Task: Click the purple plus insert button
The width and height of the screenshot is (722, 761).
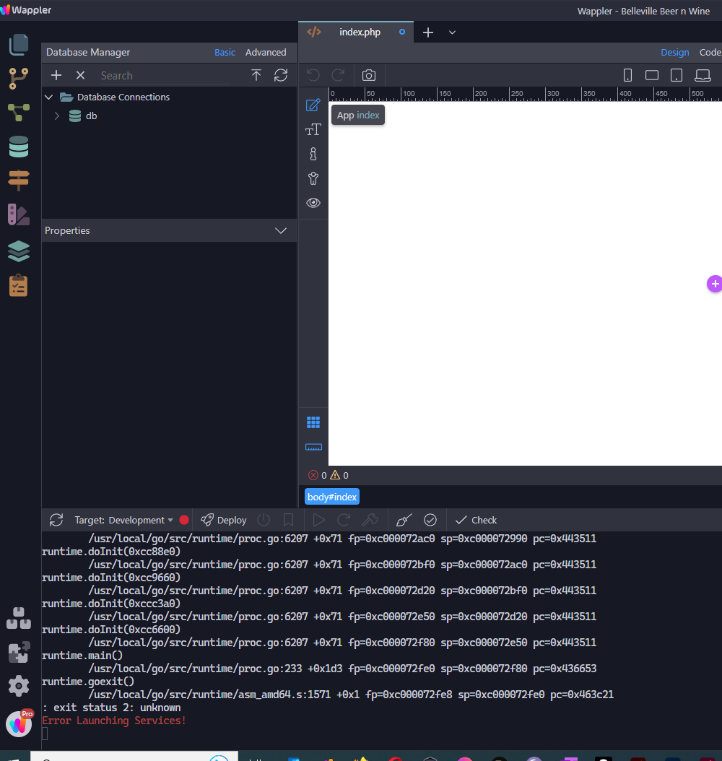Action: click(x=715, y=284)
